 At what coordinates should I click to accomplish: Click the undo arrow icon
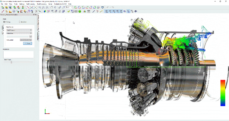(x=108, y=8)
